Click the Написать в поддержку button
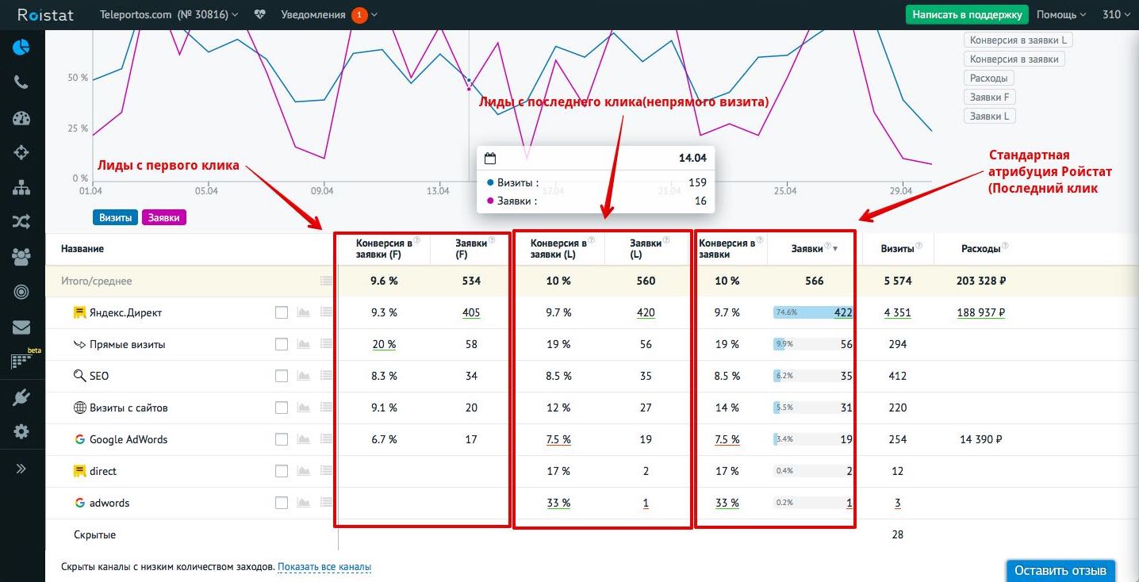1139x582 pixels. [x=966, y=15]
